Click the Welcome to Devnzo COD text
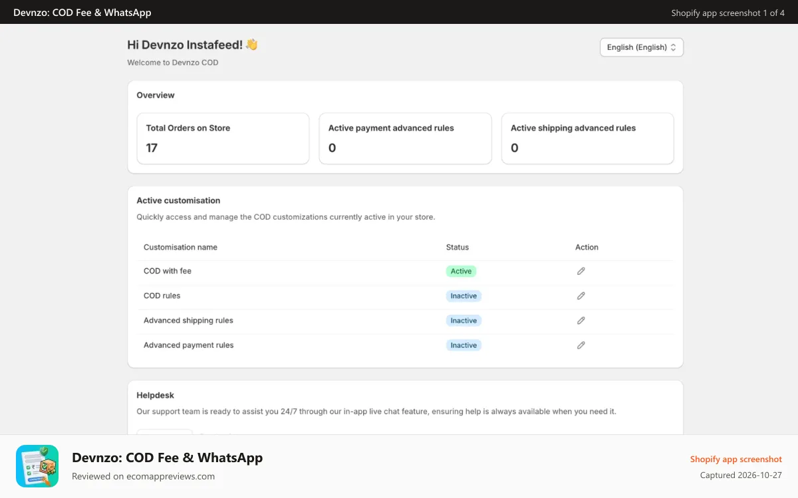The height and width of the screenshot is (498, 798). [173, 62]
